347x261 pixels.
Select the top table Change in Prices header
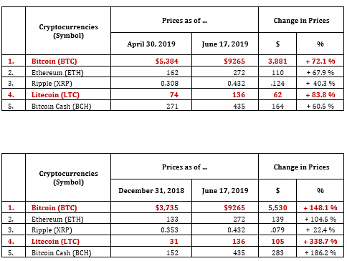tap(301, 20)
